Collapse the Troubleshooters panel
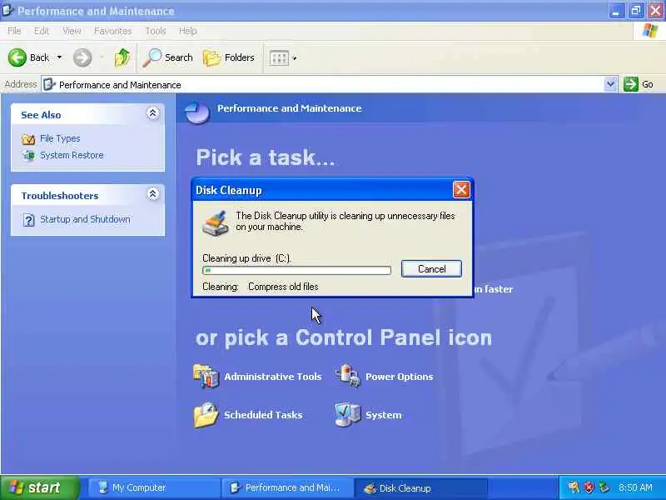The height and width of the screenshot is (500, 666). (153, 194)
